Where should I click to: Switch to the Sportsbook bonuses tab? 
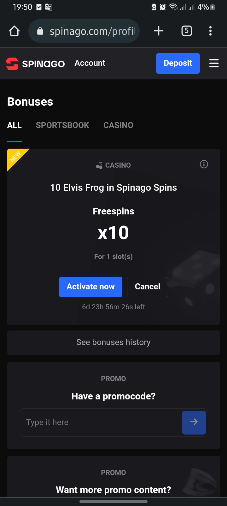coord(62,125)
